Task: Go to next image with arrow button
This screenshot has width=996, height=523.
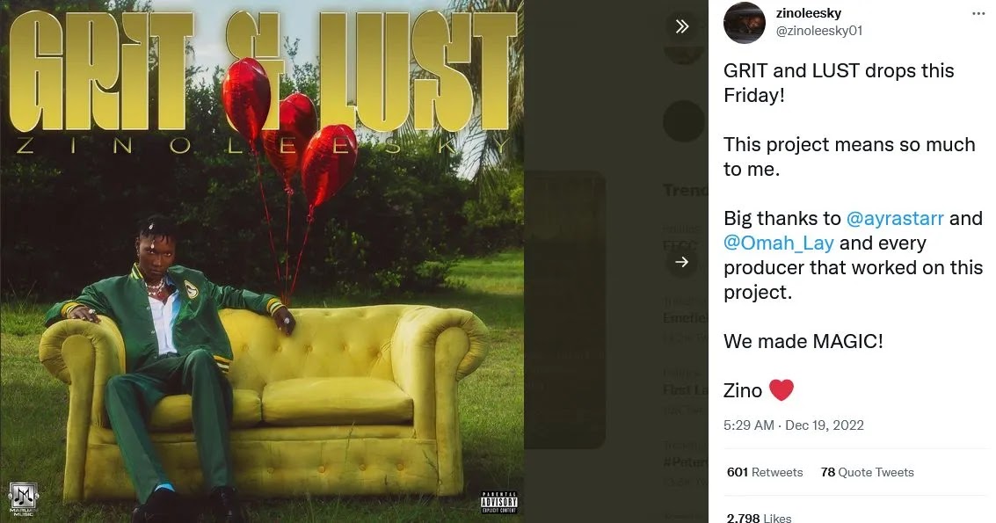Action: click(x=682, y=262)
